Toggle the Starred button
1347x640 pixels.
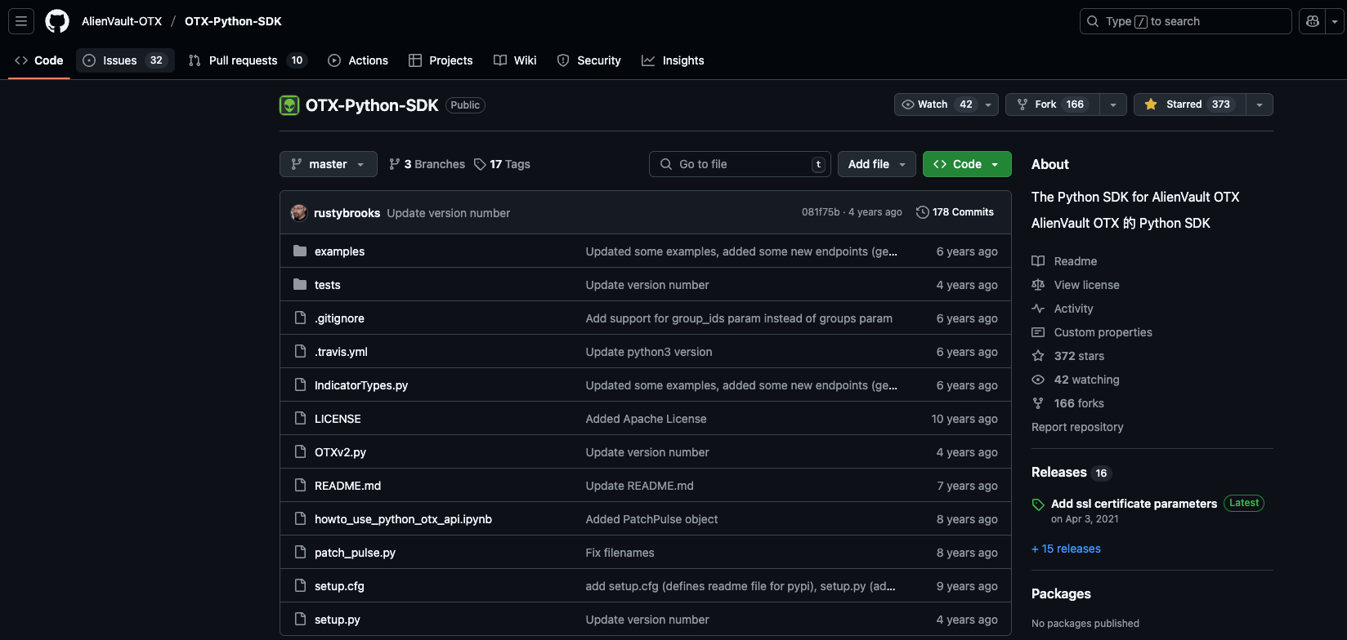(x=1189, y=104)
